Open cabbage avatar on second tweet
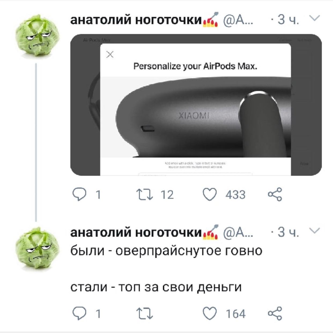The image size is (333, 335). (x=37, y=248)
